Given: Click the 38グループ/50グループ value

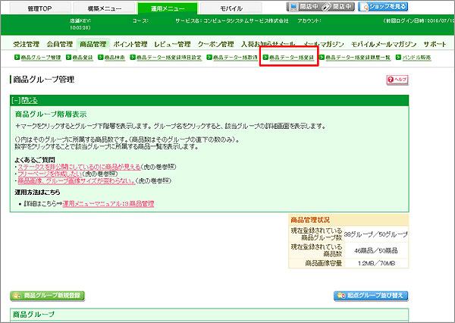Looking at the screenshot, I should point(376,234).
